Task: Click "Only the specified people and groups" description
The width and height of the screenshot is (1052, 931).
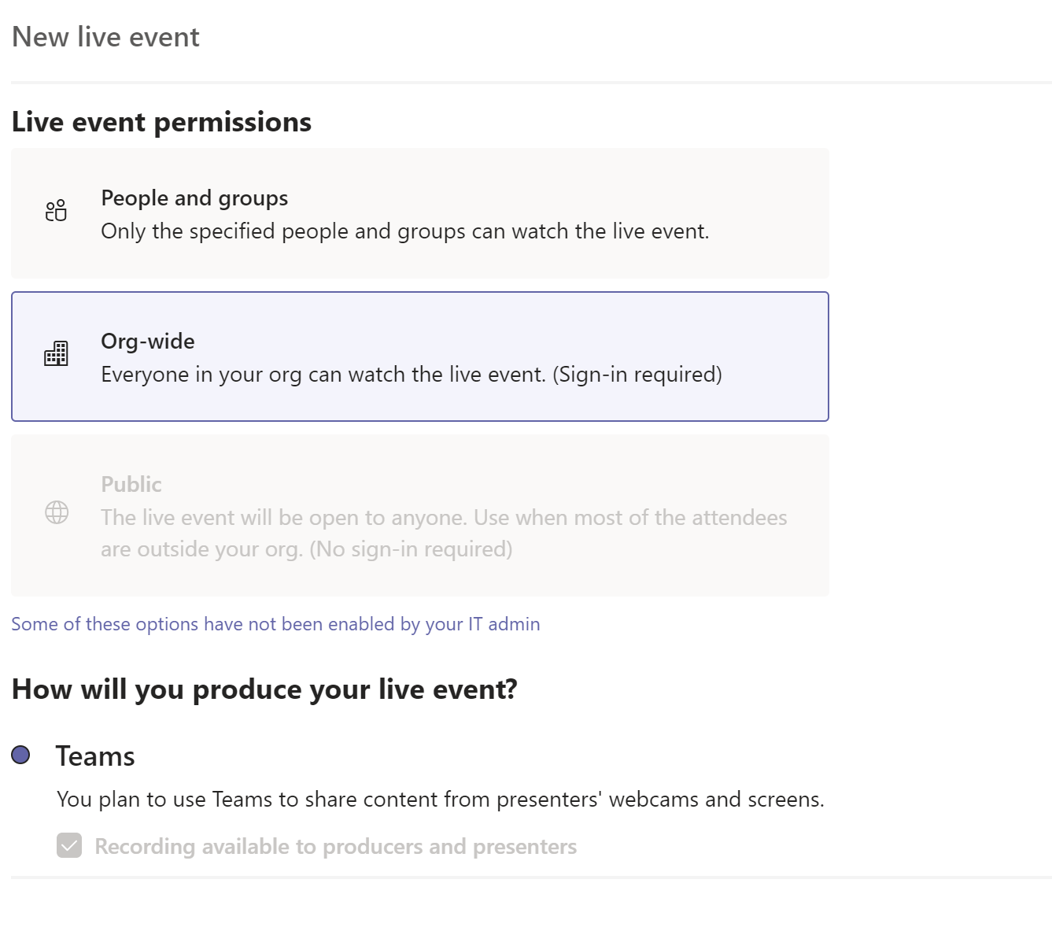Action: click(x=404, y=231)
